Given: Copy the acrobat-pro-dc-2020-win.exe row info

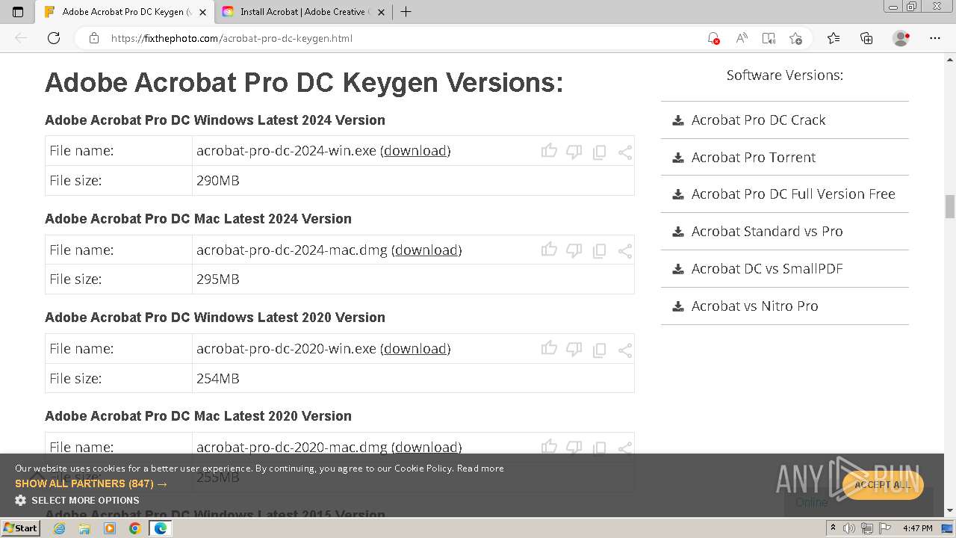Looking at the screenshot, I should [x=599, y=350].
